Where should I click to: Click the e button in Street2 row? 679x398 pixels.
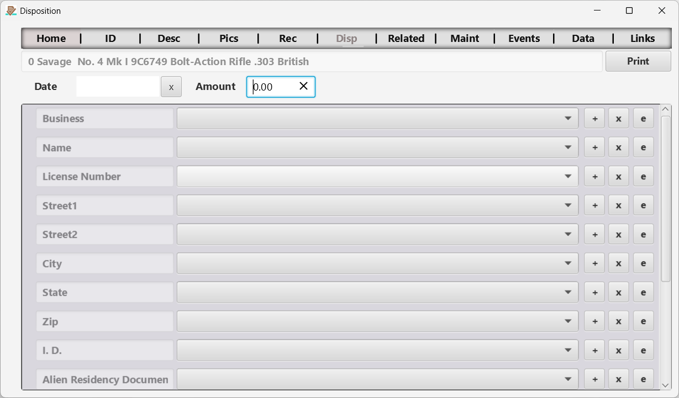point(643,234)
